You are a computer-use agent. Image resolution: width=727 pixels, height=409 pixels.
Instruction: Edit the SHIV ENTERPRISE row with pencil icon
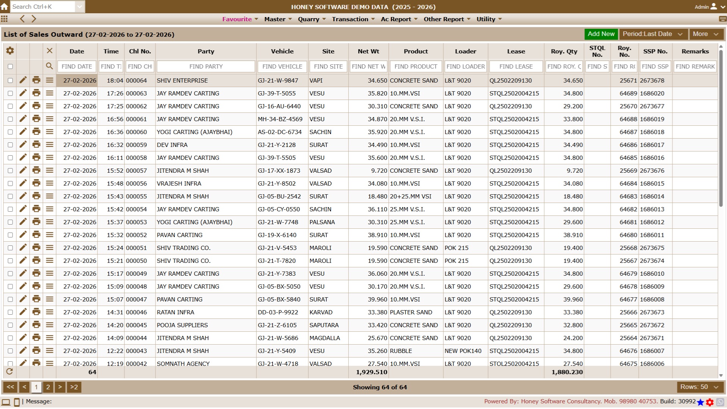23,80
